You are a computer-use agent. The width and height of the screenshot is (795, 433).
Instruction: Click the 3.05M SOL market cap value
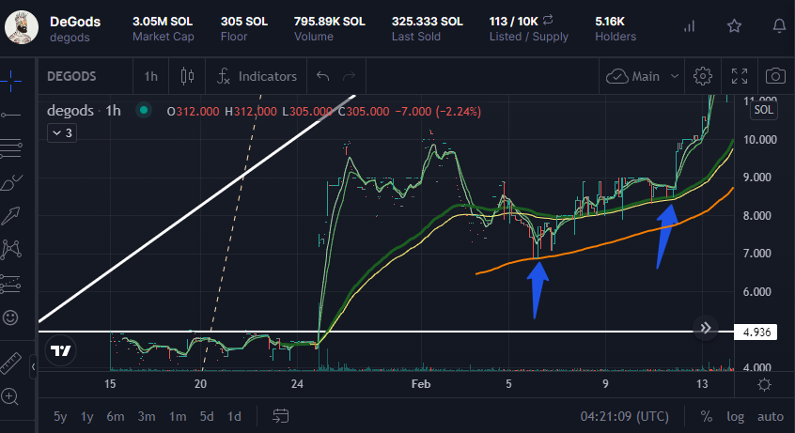(x=163, y=22)
